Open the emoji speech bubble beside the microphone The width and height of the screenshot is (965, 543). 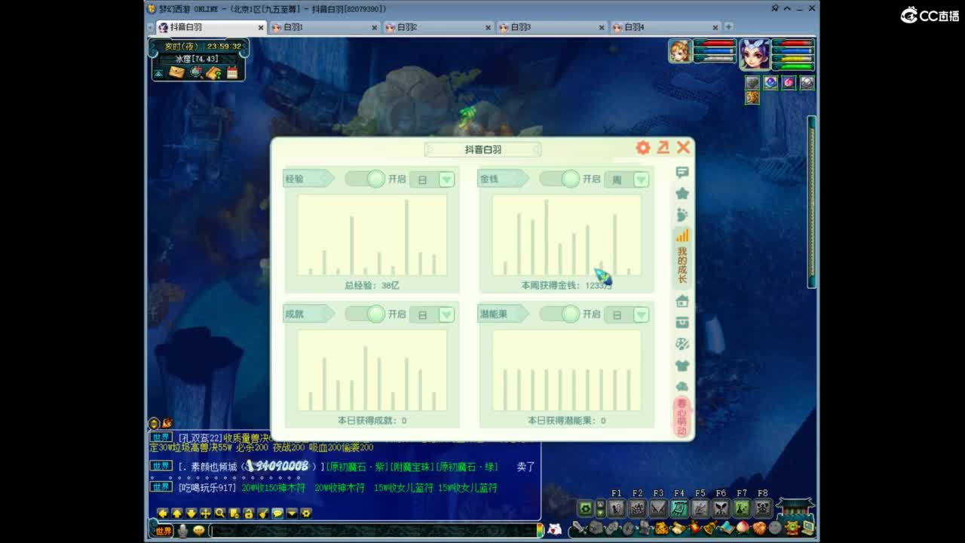click(198, 531)
